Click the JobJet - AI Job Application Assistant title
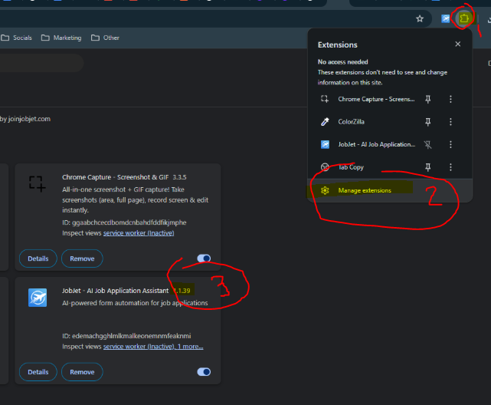Viewport: 491px width, 405px height. pyautogui.click(x=115, y=291)
